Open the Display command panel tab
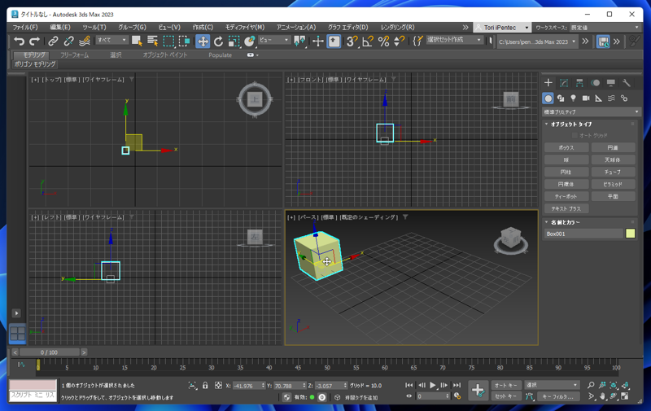 coord(611,83)
